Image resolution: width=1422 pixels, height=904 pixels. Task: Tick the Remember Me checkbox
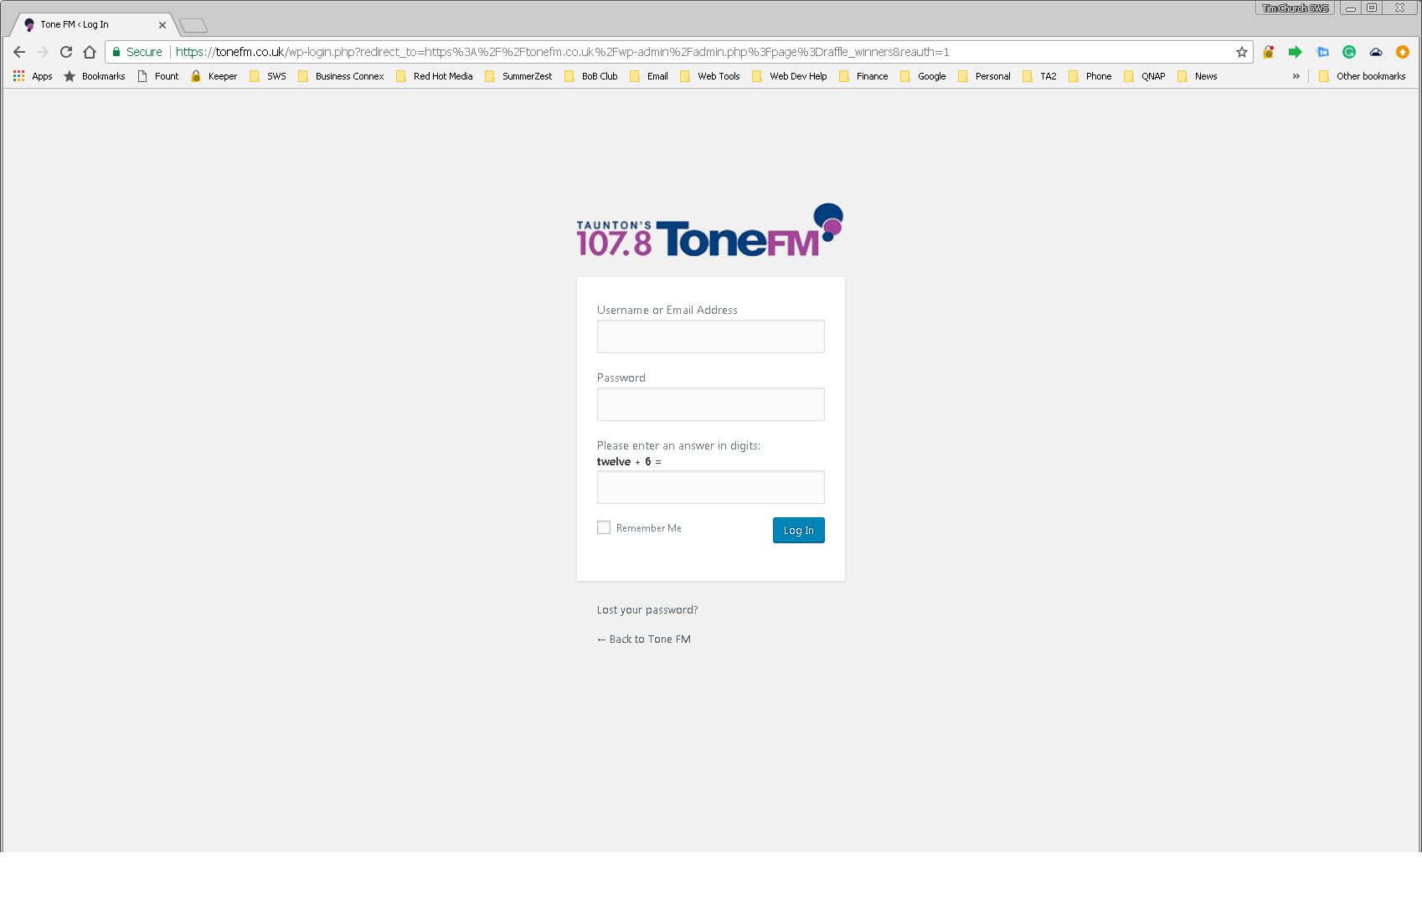[x=604, y=527]
